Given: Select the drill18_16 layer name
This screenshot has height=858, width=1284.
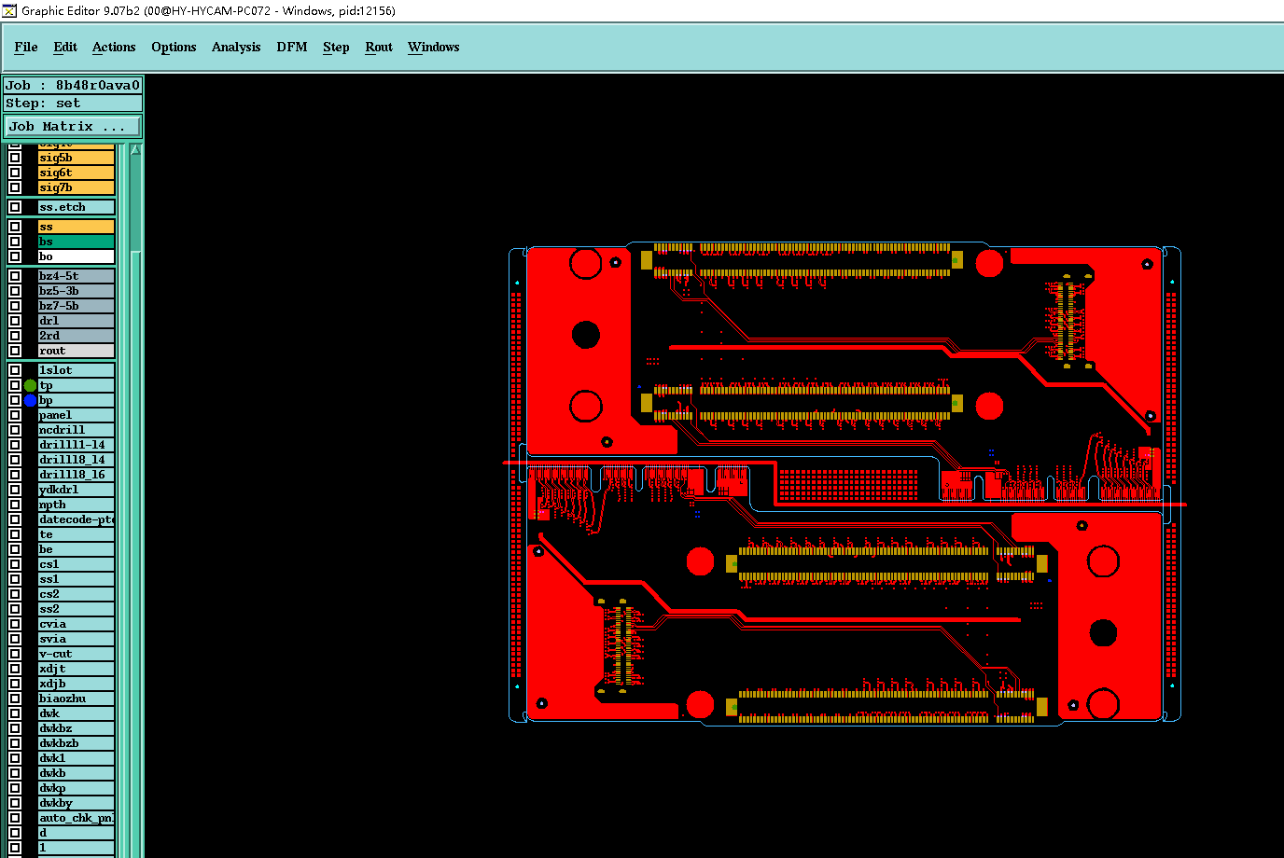Looking at the screenshot, I should click(x=77, y=475).
